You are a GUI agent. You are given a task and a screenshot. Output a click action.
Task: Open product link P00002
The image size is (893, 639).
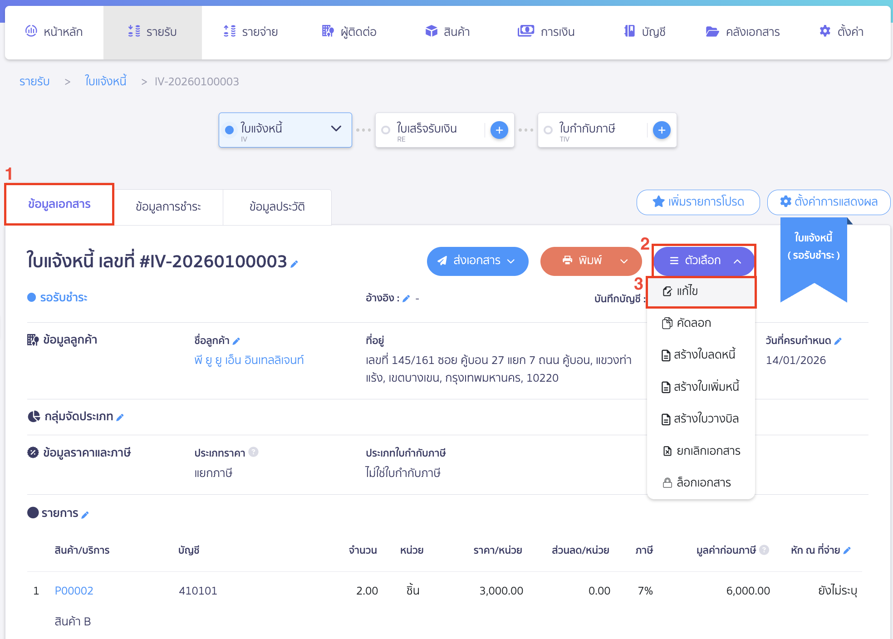[74, 591]
